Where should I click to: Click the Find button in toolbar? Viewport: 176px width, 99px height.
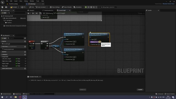[32, 7]
